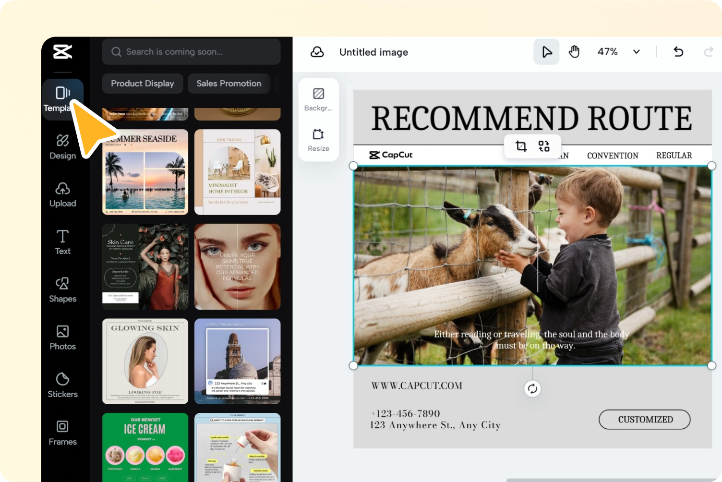Image resolution: width=722 pixels, height=482 pixels.
Task: Choose the Unveil Your Skin's Potential template
Action: (x=237, y=266)
